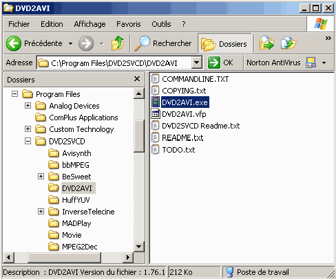Open the Favoris menu
The image size is (336, 279).
(x=129, y=24)
